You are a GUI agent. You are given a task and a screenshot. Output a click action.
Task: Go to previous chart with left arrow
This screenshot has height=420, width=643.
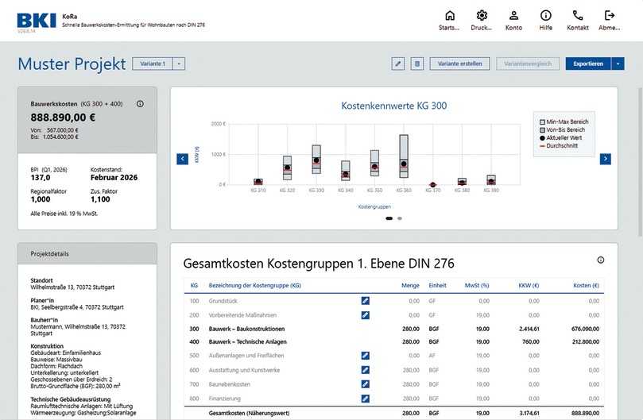pos(183,159)
